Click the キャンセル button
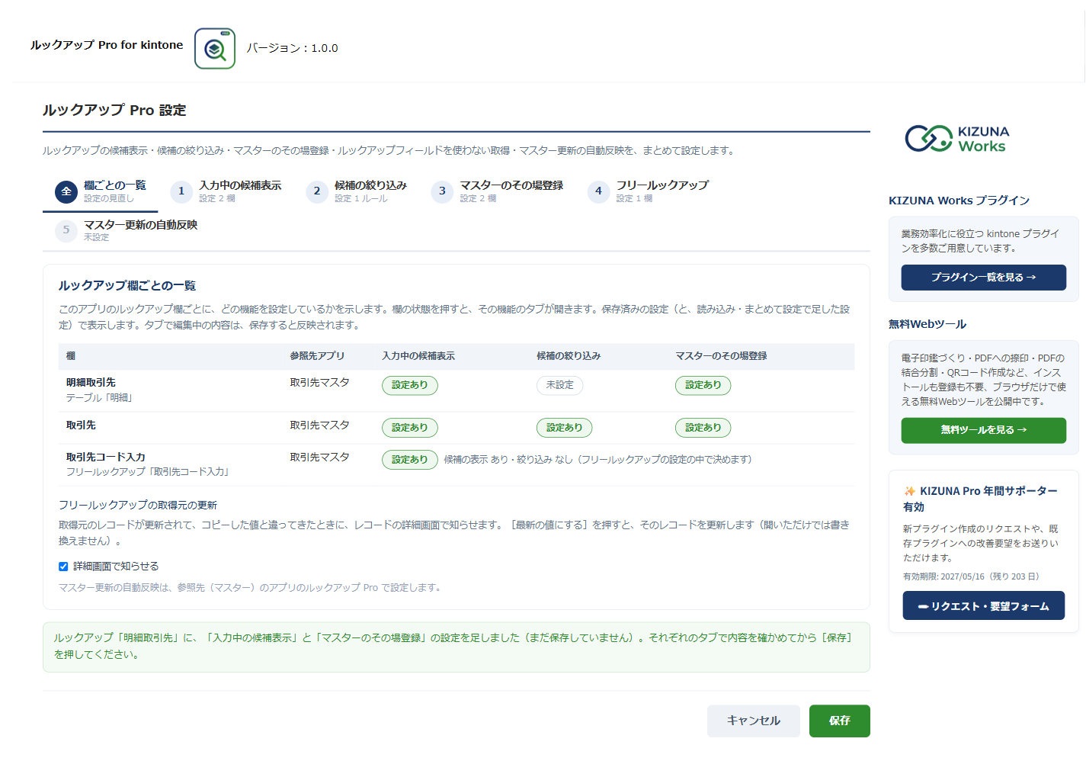Image resolution: width=1086 pixels, height=761 pixels. pyautogui.click(x=754, y=721)
